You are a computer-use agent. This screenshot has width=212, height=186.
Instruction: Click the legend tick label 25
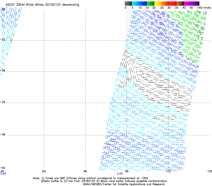pyautogui.click(x=162, y=8)
